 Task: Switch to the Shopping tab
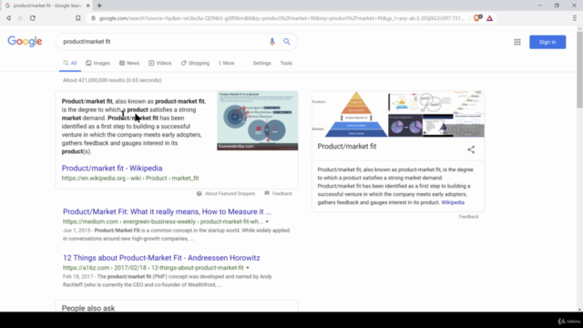[195, 63]
